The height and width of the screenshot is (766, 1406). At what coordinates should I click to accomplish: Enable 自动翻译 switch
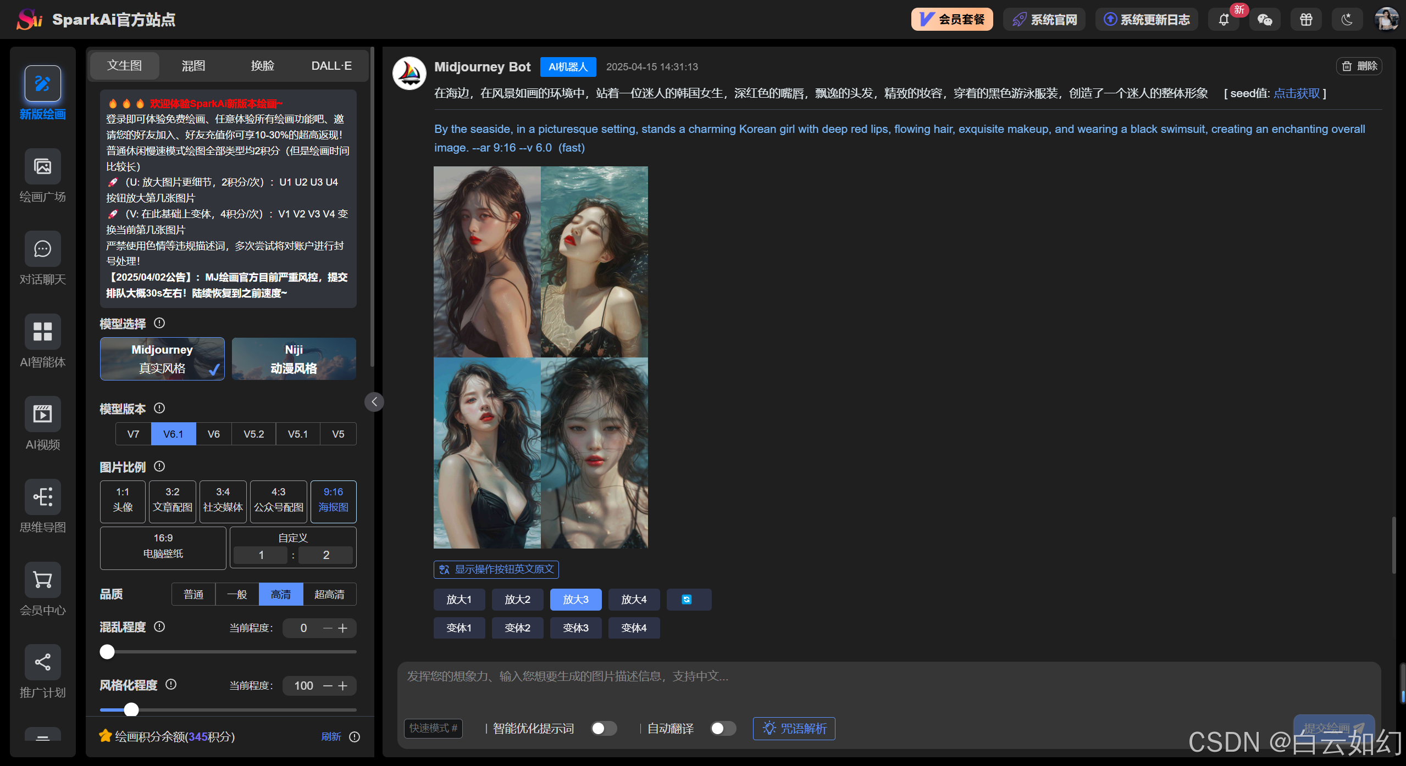coord(722,728)
